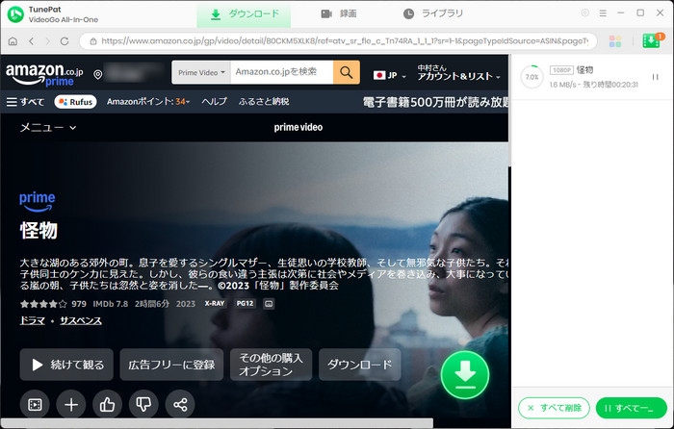Image resolution: width=674 pixels, height=429 pixels.
Task: Click the 1080P quality badge
Action: 561,70
